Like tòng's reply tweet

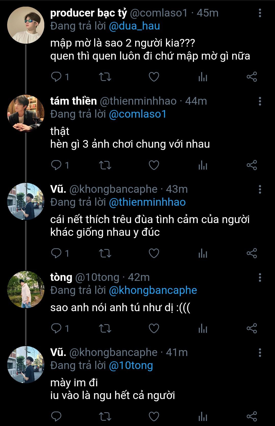154,328
